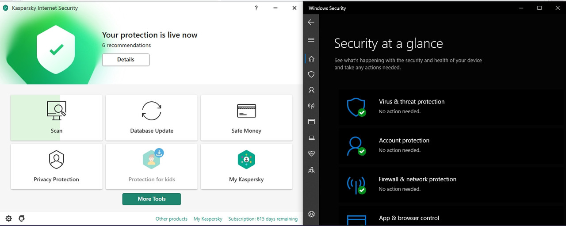The image size is (566, 226).
Task: Click More Tools button
Action: click(152, 199)
